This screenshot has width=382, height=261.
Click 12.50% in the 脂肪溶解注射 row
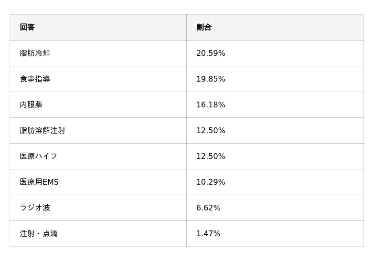tap(211, 130)
